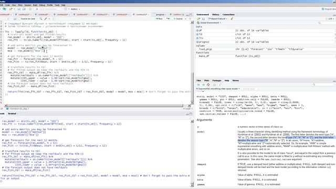Switch to the Untitled27 editor tab

click(101, 15)
